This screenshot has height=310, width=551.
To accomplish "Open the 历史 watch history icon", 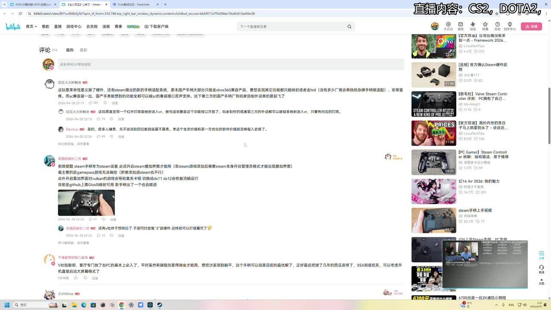I will point(498,26).
